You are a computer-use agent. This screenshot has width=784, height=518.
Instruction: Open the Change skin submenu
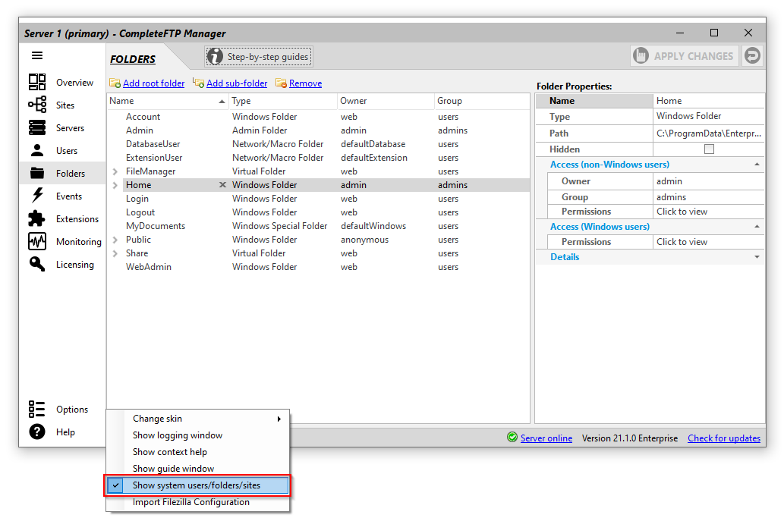click(x=197, y=419)
